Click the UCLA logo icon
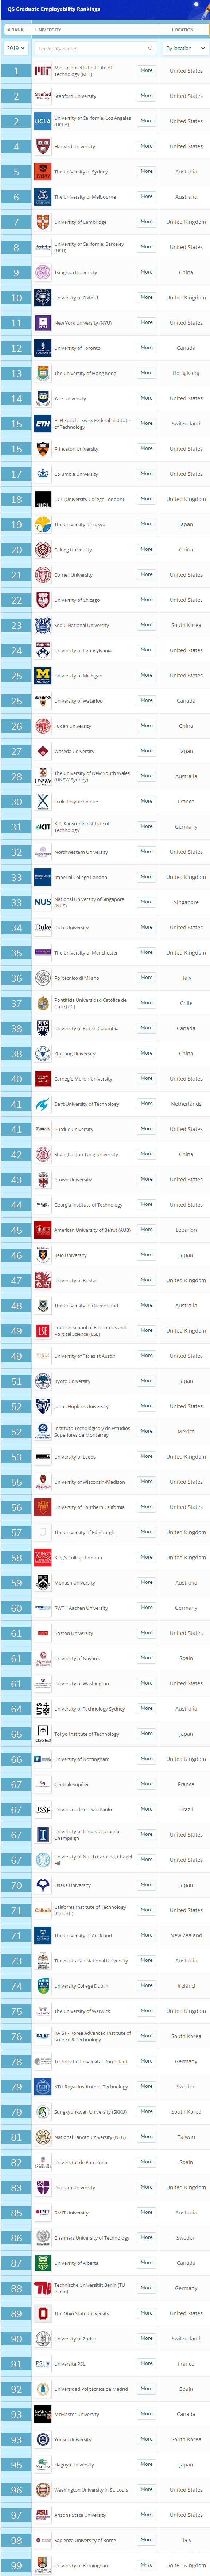Image resolution: width=210 pixels, height=2576 pixels. (43, 121)
